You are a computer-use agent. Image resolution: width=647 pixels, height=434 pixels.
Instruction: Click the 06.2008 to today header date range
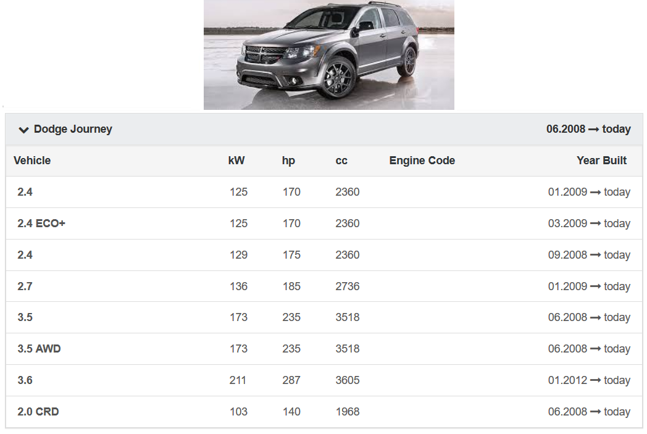(588, 129)
